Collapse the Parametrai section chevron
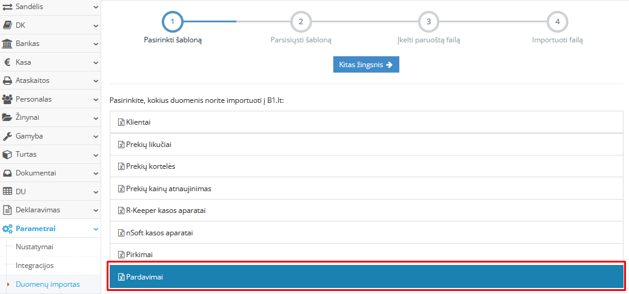The height and width of the screenshot is (294, 629). pyautogui.click(x=96, y=229)
